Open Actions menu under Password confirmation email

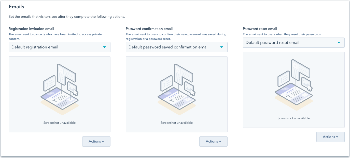(213, 142)
